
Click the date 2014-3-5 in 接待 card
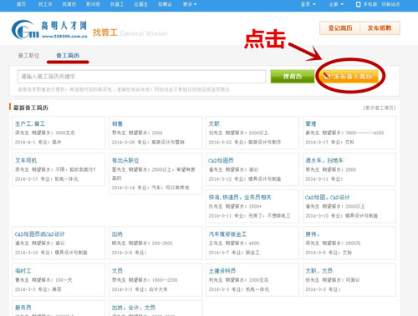[317, 253]
